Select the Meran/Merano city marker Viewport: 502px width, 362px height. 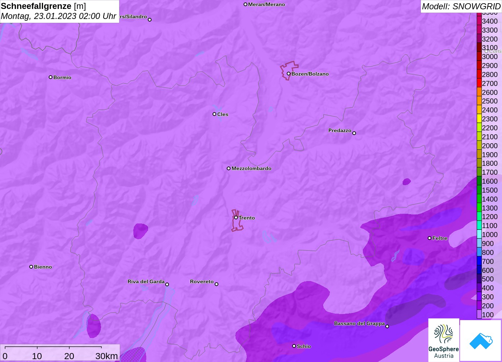[x=245, y=4]
